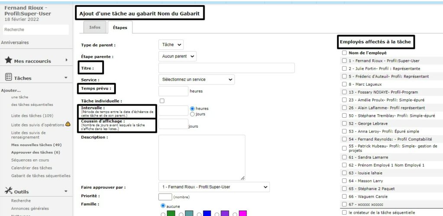Viewport: 443px width, 216px height.
Task: Choose the 'aucune' family radio option
Action: pos(163,206)
